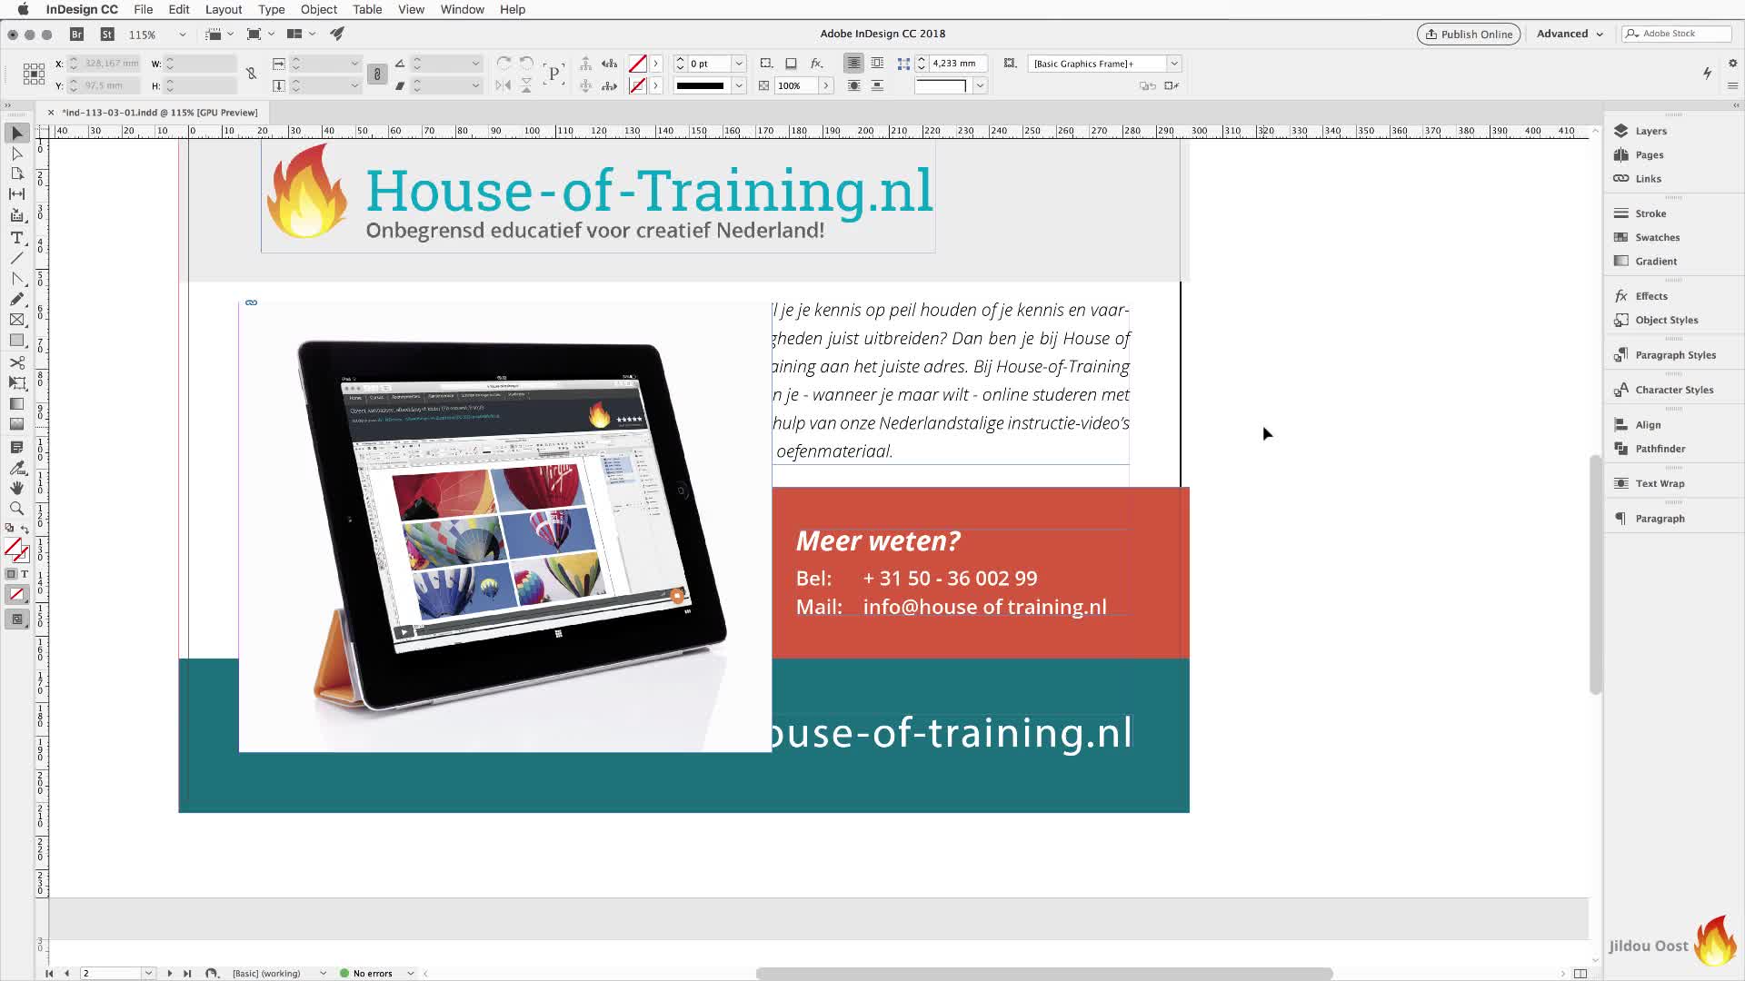The width and height of the screenshot is (1745, 981).
Task: Click the fill color swatch in control bar
Action: pyautogui.click(x=638, y=64)
